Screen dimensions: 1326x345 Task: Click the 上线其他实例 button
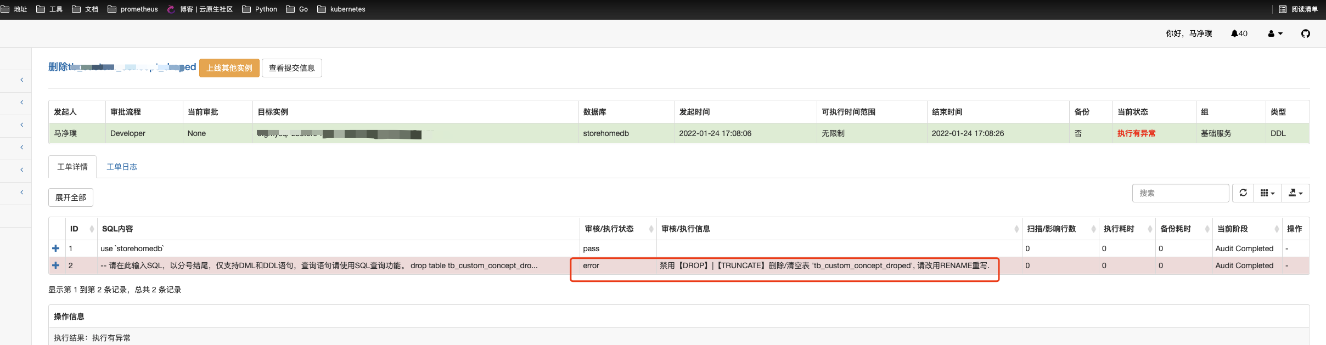click(229, 68)
